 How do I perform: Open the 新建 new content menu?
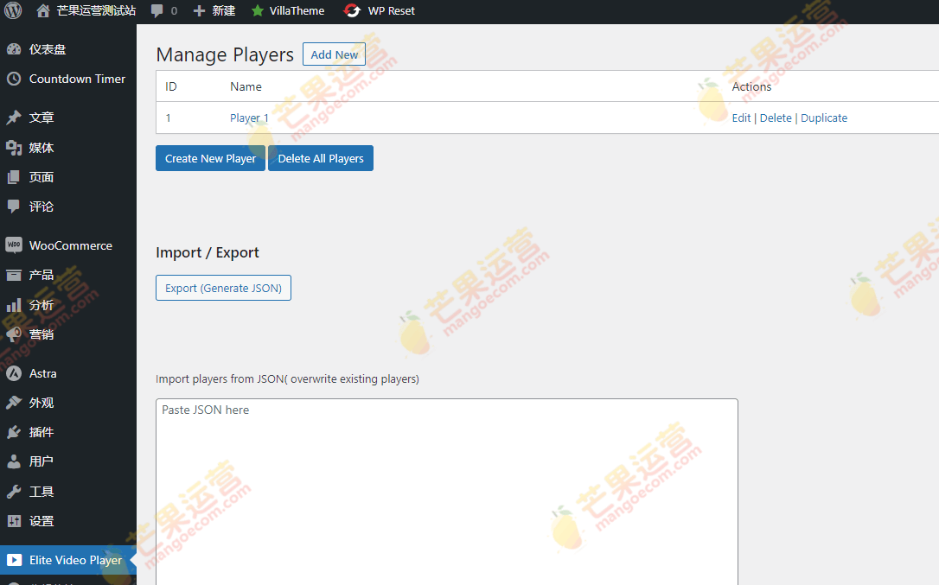pyautogui.click(x=213, y=11)
